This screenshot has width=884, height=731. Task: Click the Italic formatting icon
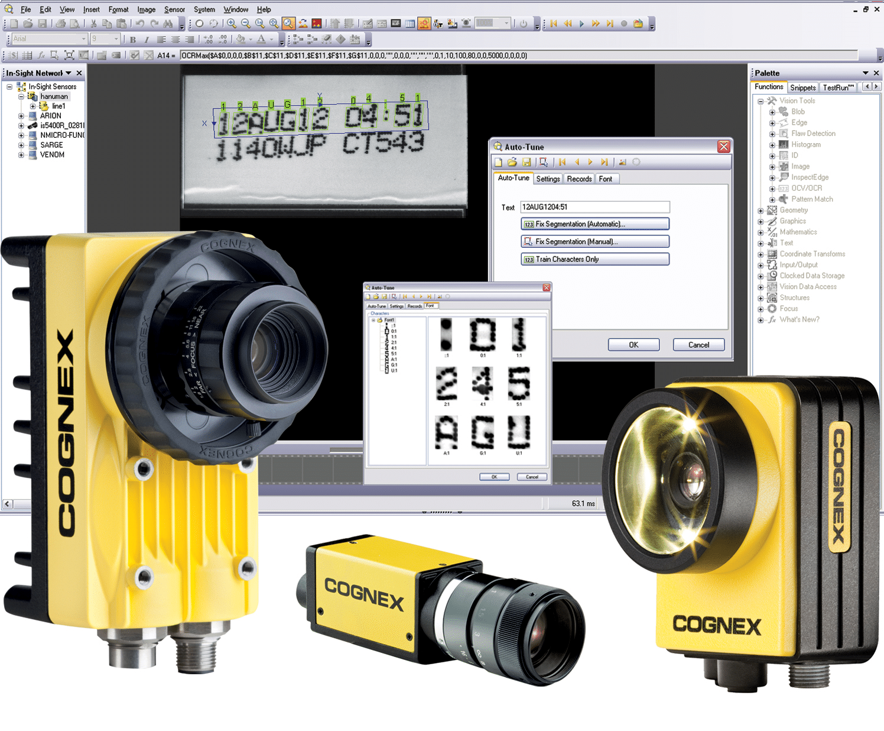(147, 40)
